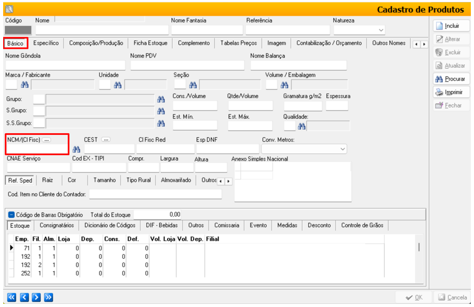The image size is (474, 307).
Task: Expand the Conv. Metros dropdown
Action: [343, 150]
